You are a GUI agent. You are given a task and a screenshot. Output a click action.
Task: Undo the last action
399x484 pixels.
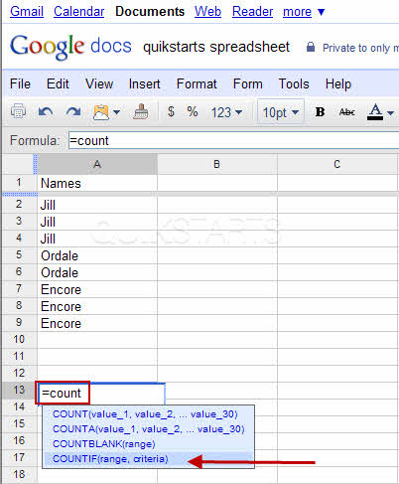pyautogui.click(x=46, y=112)
